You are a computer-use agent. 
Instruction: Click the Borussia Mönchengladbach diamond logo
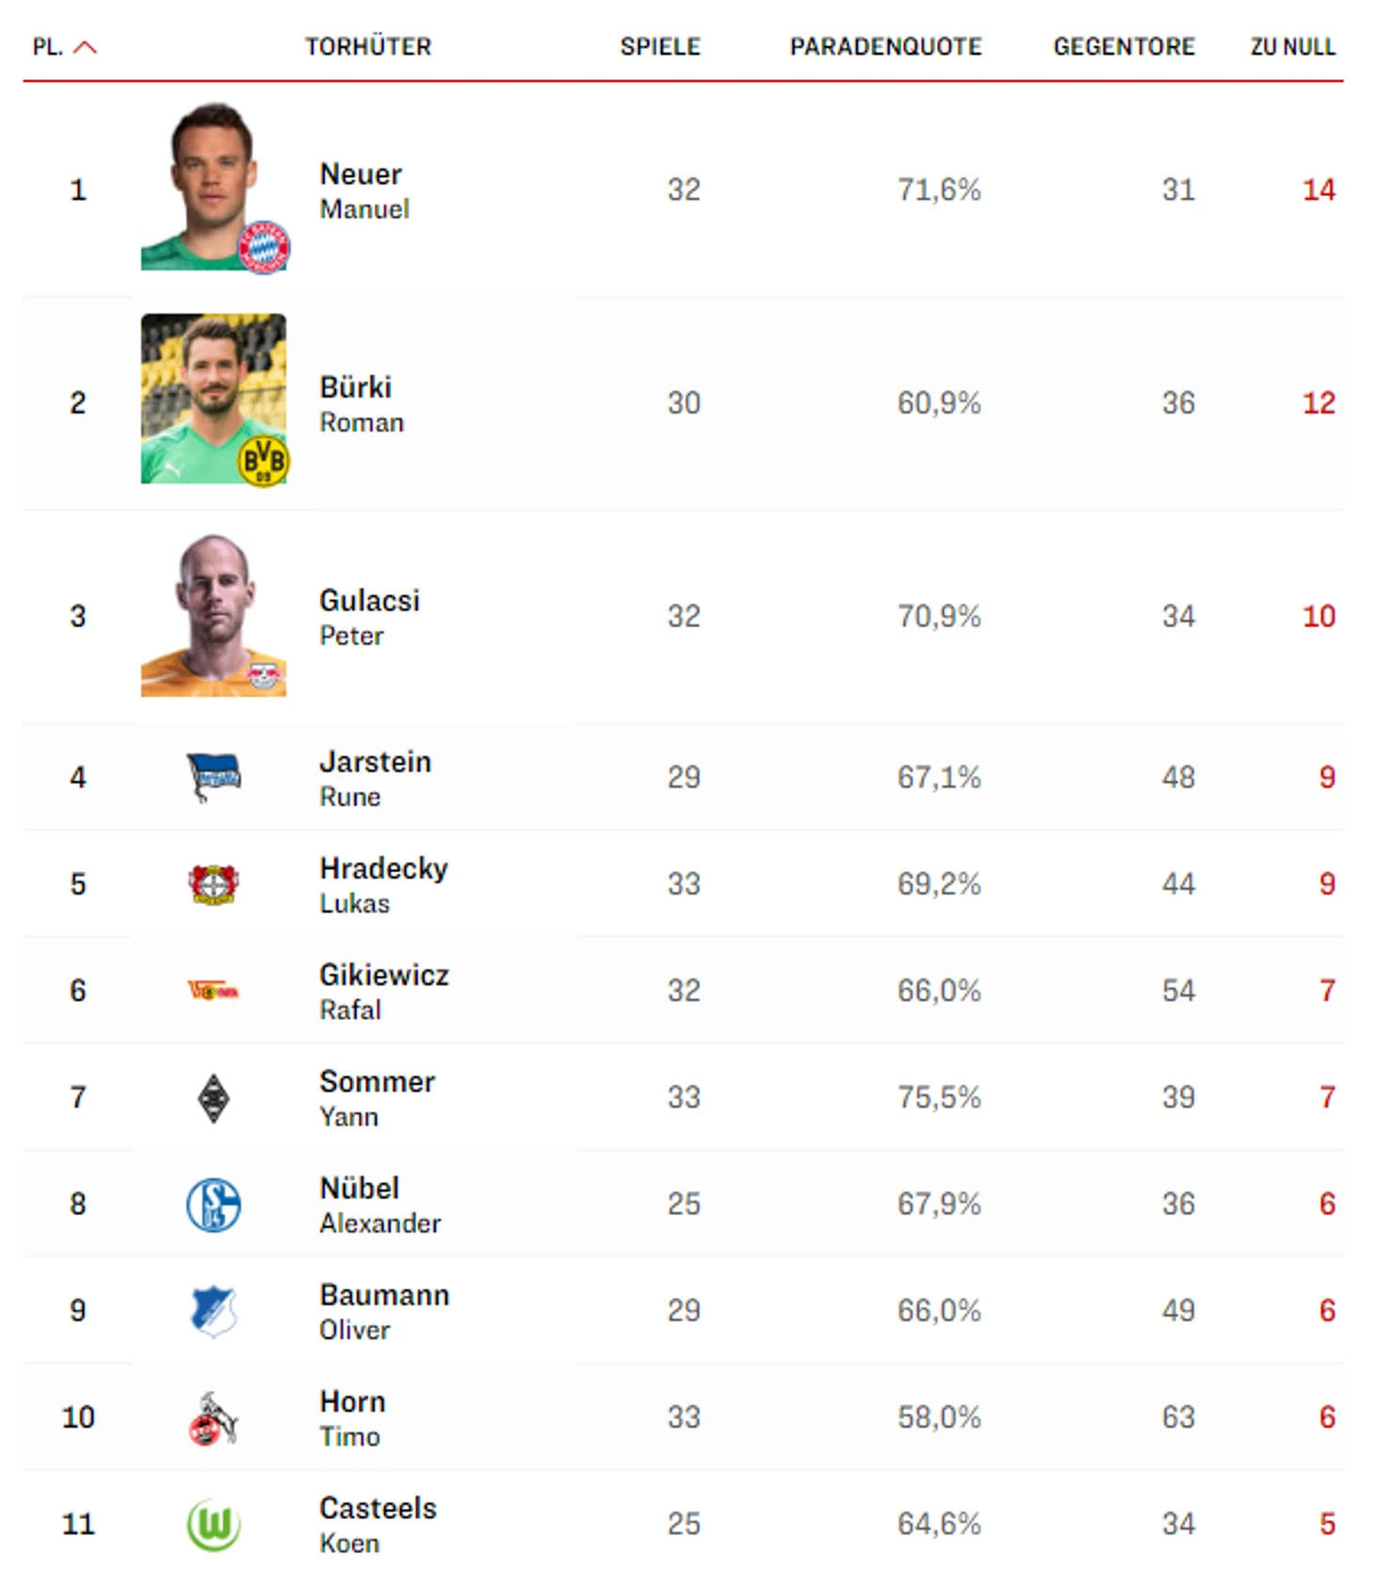(214, 1098)
